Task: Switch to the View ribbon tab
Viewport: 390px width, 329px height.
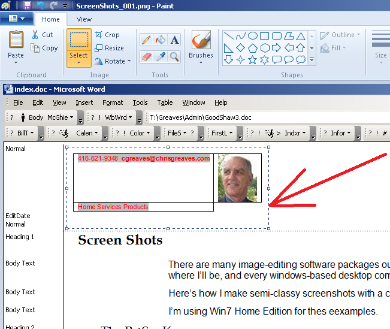Action: [x=84, y=19]
